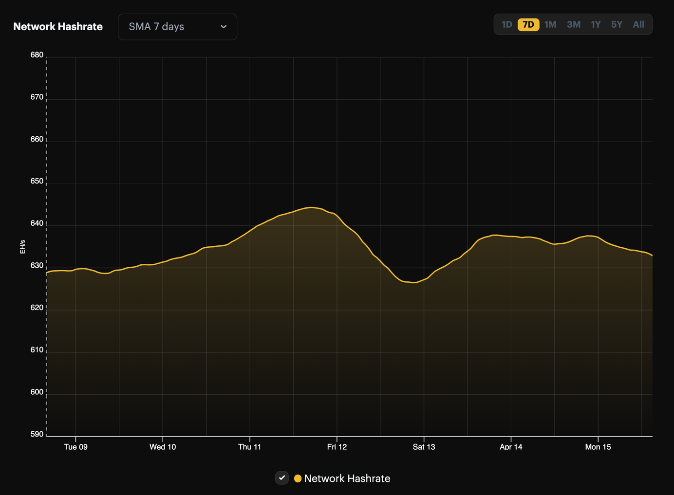
Task: Click the 680 value on y-axis
Action: point(36,55)
